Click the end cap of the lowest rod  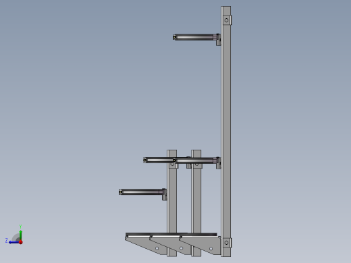coord(121,192)
